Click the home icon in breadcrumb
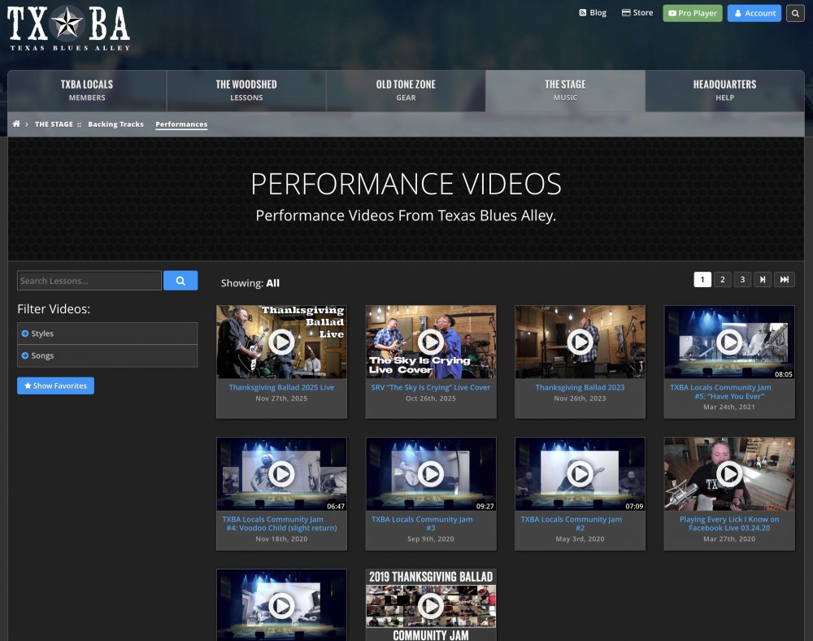 [x=16, y=124]
